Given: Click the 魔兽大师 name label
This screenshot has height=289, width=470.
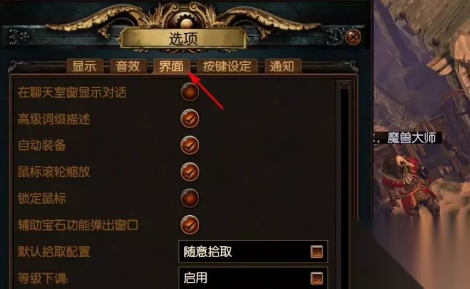Looking at the screenshot, I should click(412, 138).
